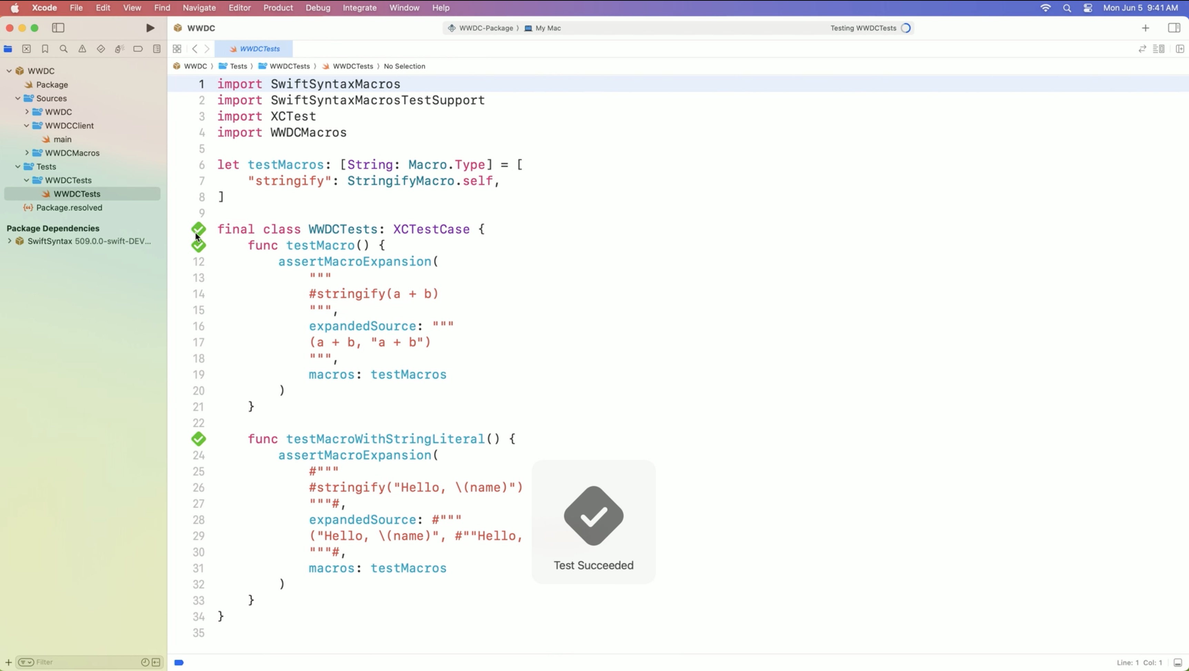Open the Bookmark navigator icon

[45, 49]
